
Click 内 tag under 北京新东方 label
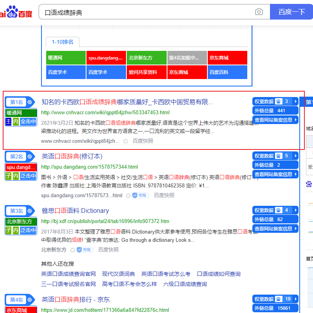(16, 230)
